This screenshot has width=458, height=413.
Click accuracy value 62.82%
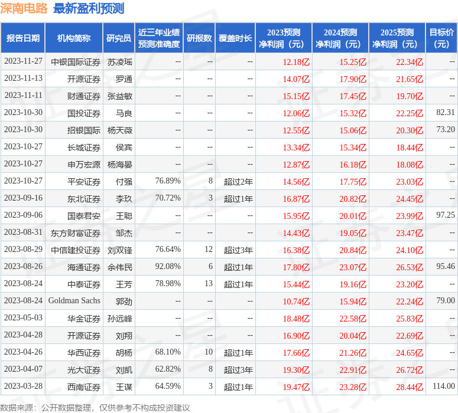point(168,369)
